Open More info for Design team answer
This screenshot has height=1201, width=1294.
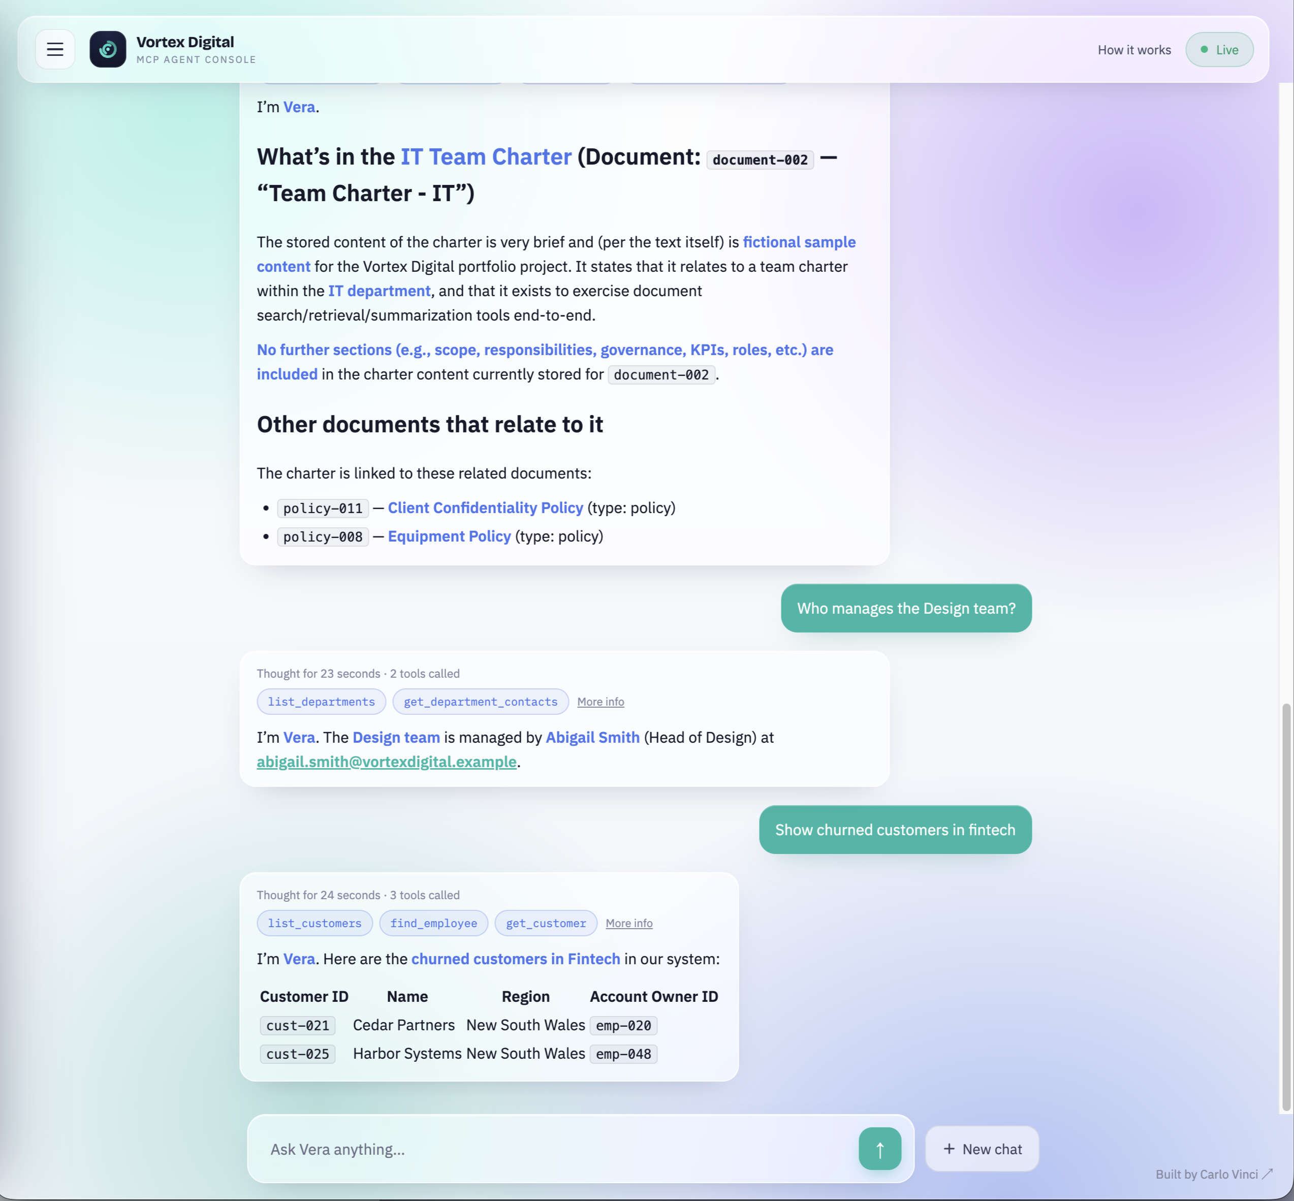(x=601, y=701)
